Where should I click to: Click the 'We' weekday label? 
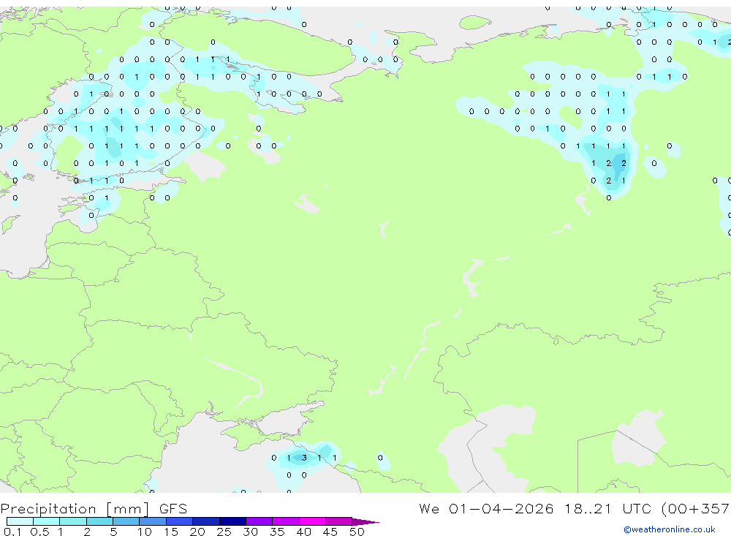coord(429,509)
